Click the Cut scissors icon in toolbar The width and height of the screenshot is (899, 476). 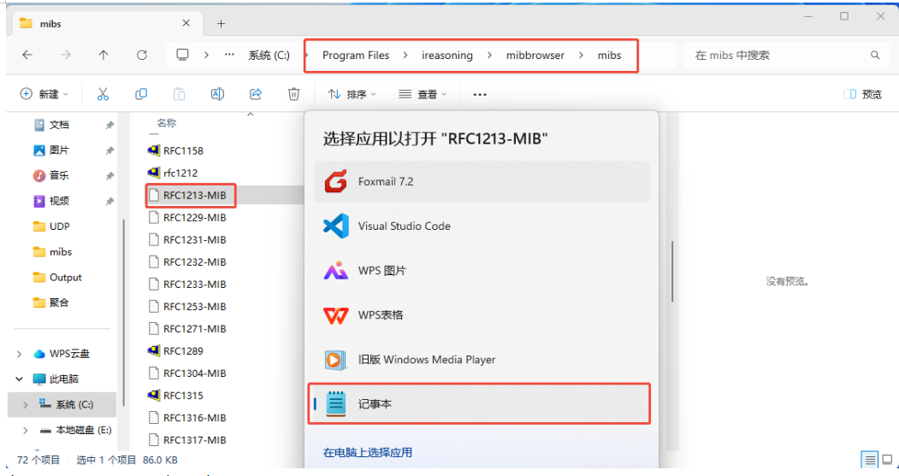tap(103, 94)
